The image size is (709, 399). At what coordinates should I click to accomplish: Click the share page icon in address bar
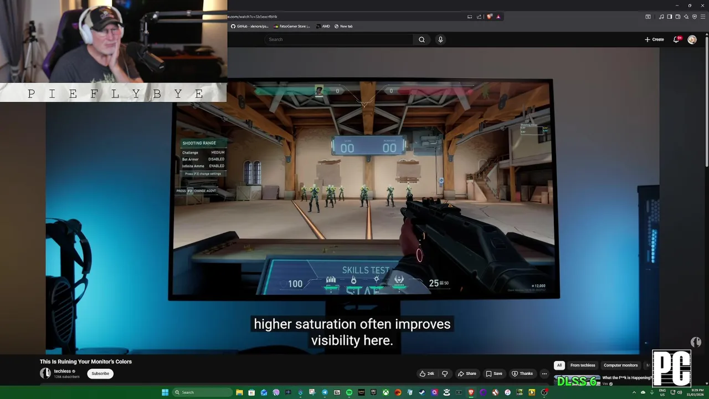[479, 17]
